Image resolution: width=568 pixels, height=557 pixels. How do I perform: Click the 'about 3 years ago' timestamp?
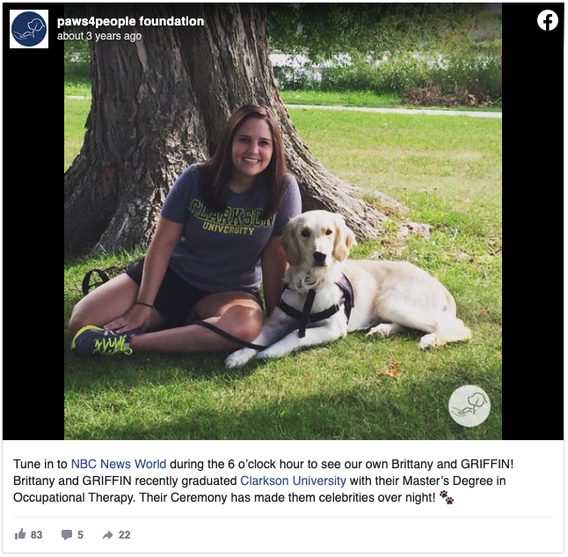tap(99, 36)
